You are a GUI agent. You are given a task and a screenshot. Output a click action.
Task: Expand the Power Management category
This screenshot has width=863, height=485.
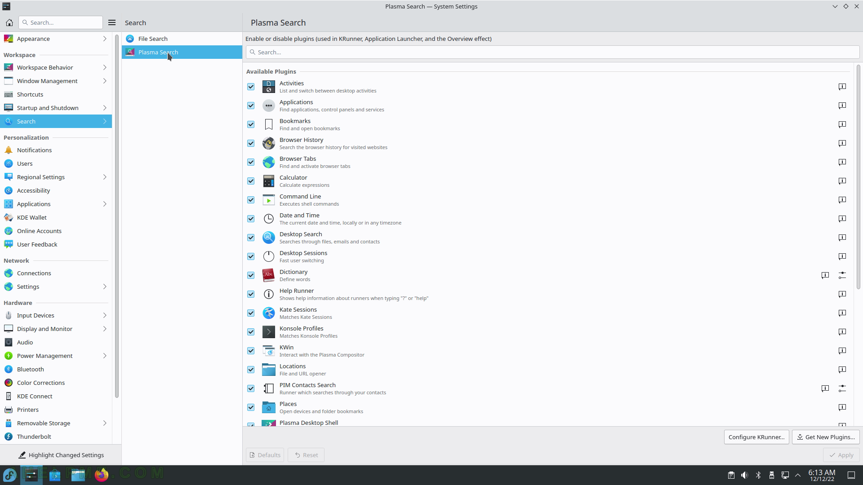click(x=56, y=356)
